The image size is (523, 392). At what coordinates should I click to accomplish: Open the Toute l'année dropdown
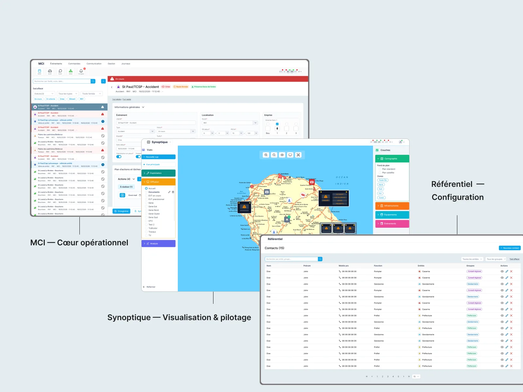92,94
